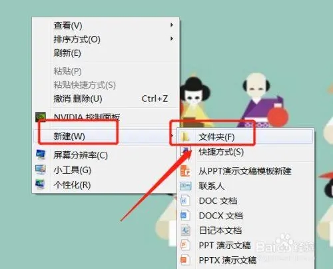Click the shortcut (快捷方式) icon

click(185, 152)
